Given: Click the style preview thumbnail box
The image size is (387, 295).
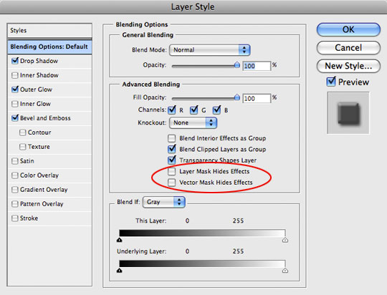Looking at the screenshot, I should 348,113.
